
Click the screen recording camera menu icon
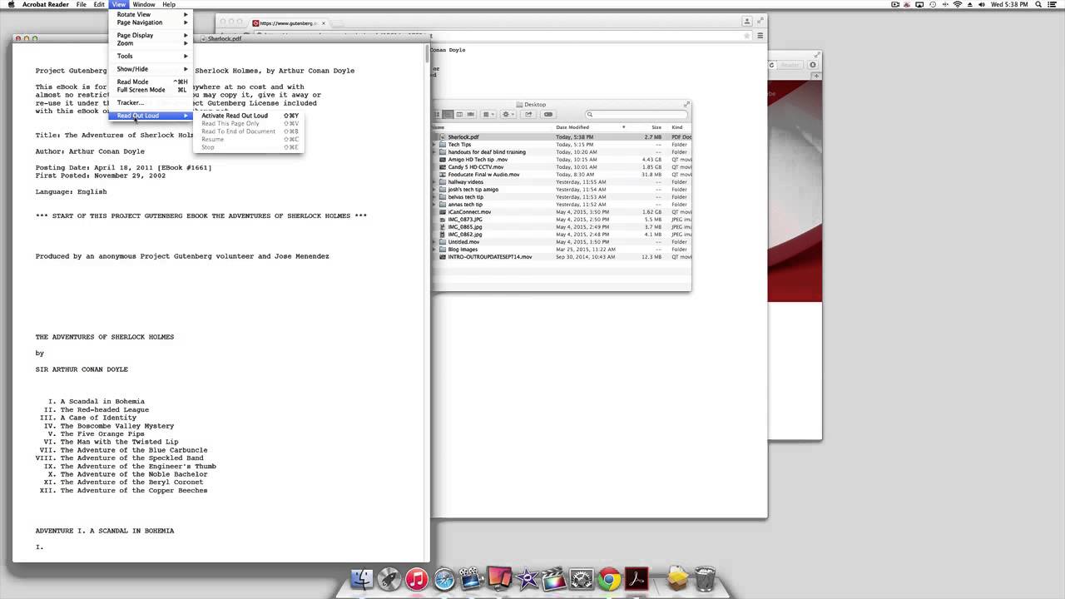[895, 4]
